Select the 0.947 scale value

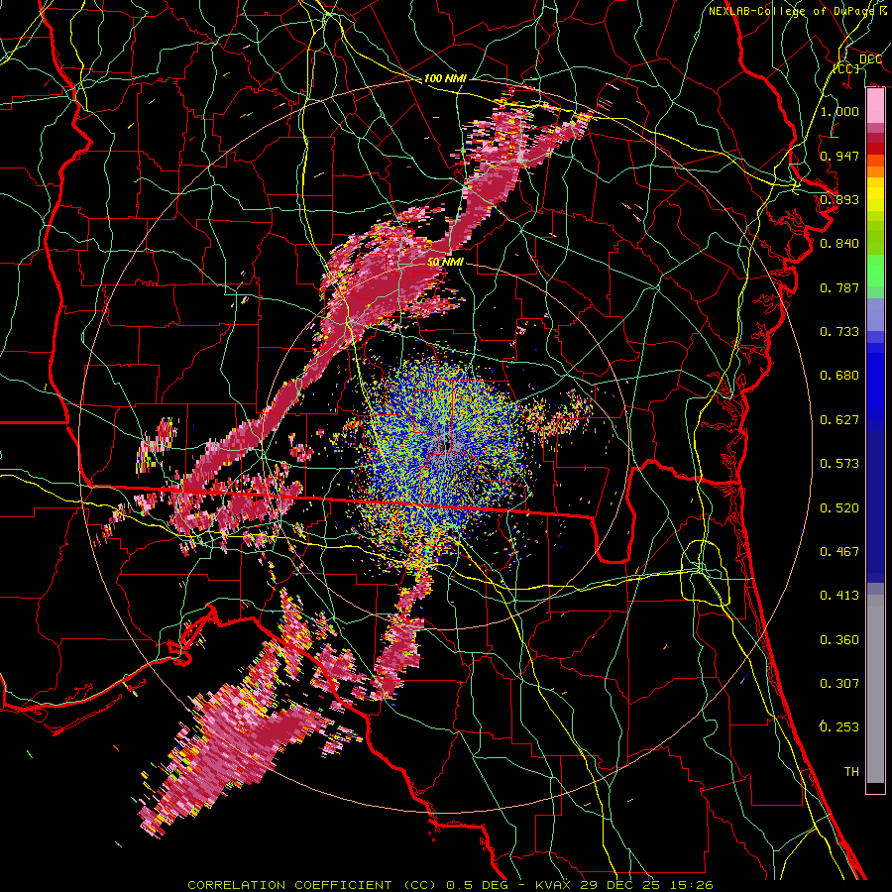coord(839,156)
